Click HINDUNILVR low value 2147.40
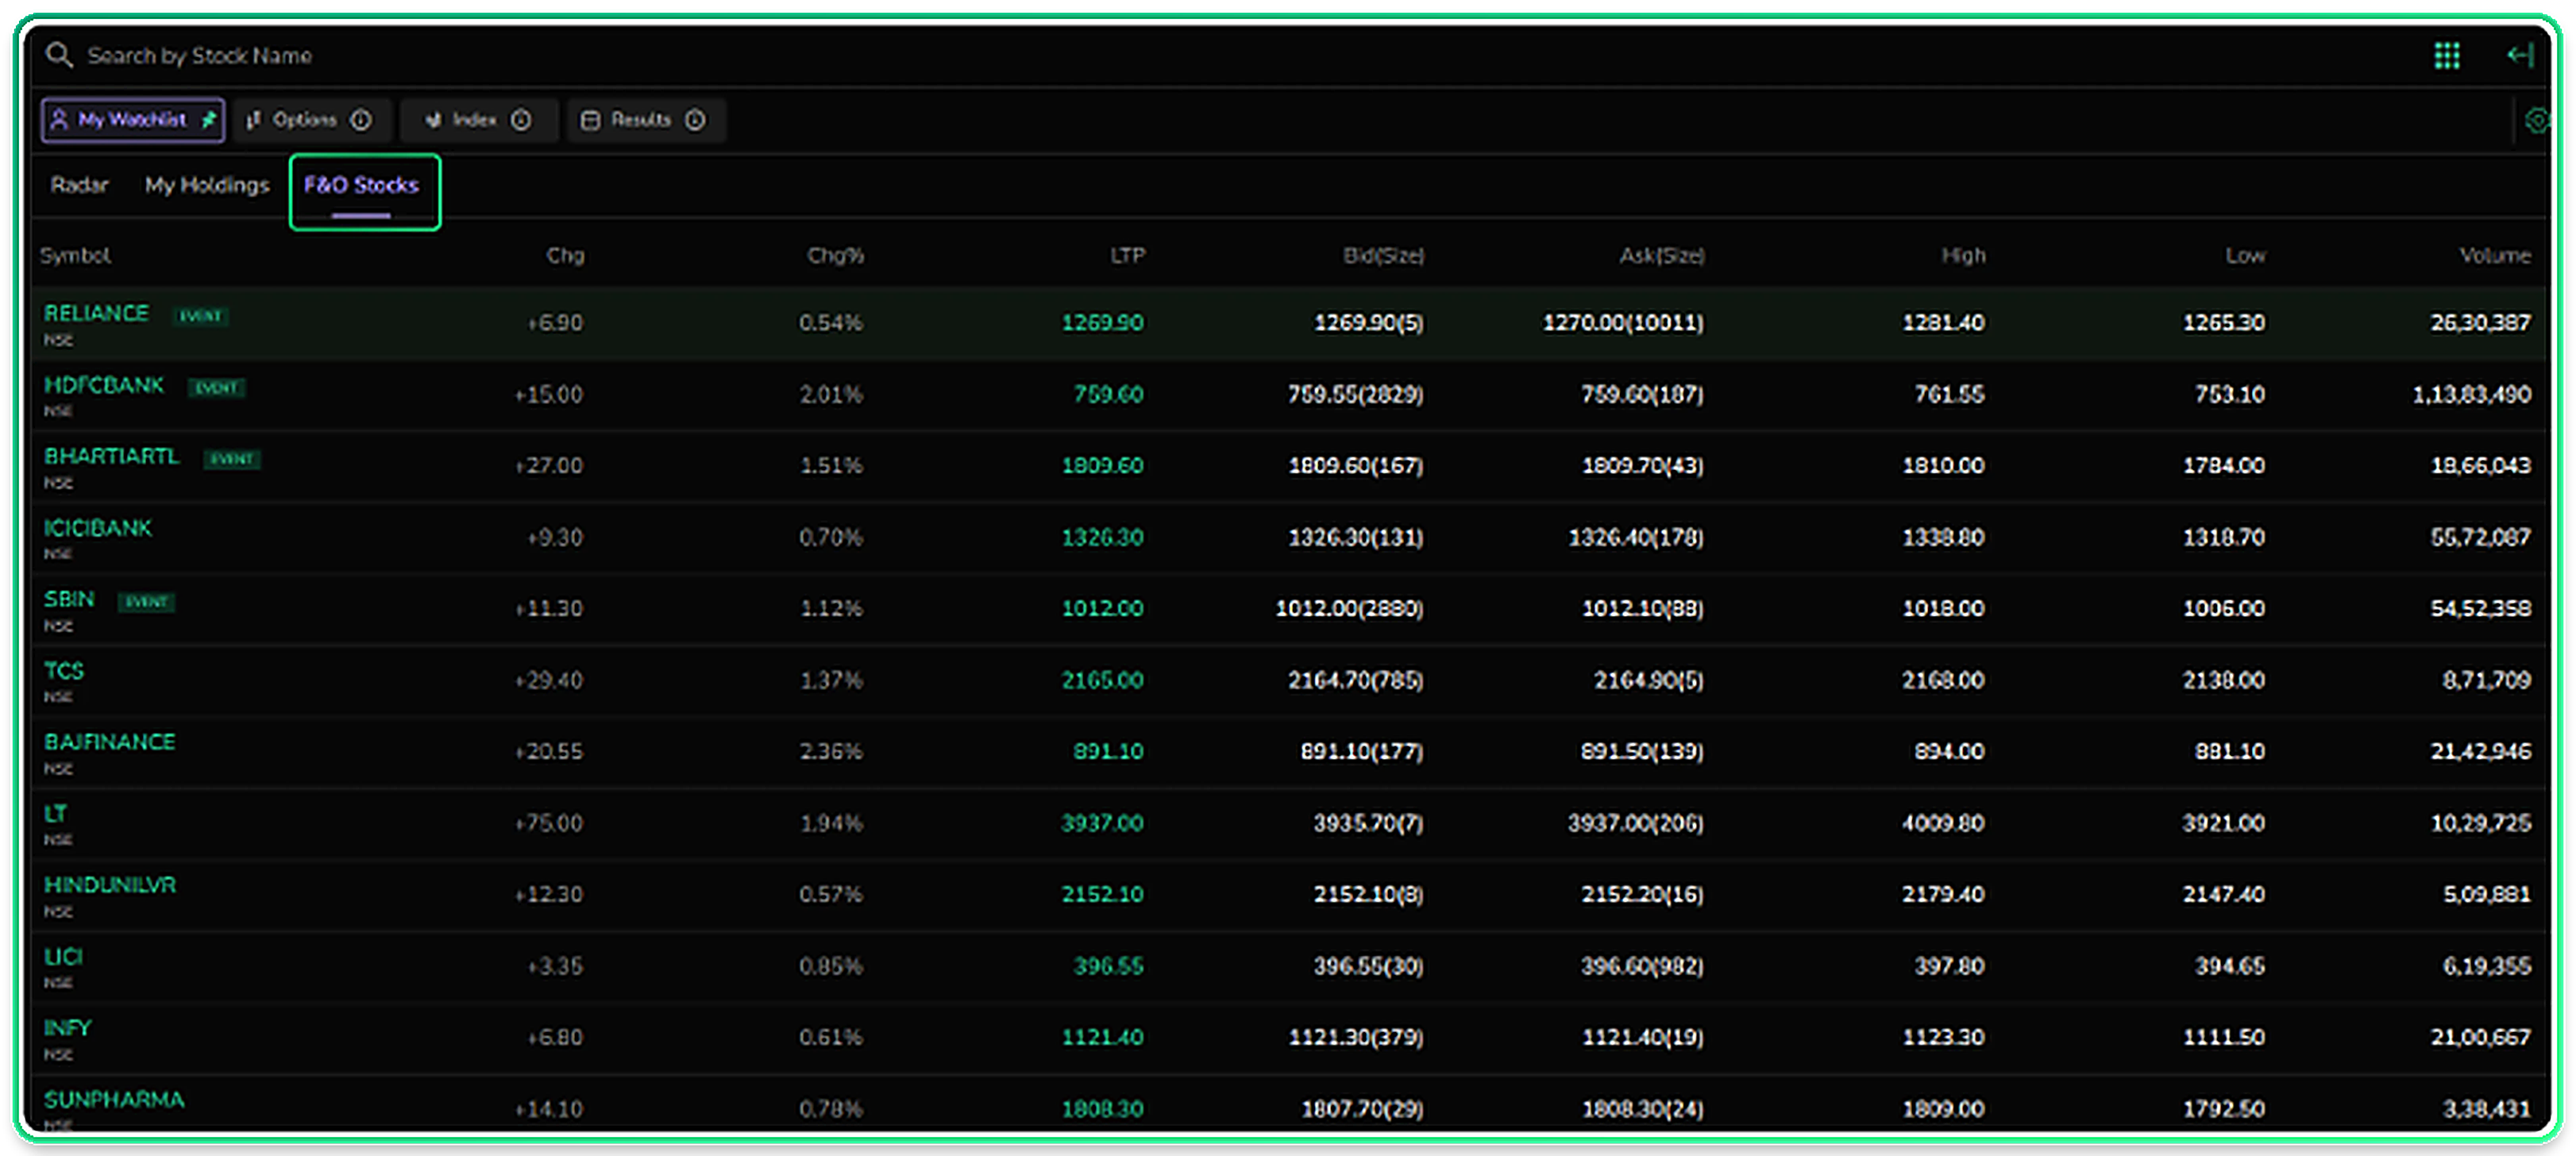 2223,895
